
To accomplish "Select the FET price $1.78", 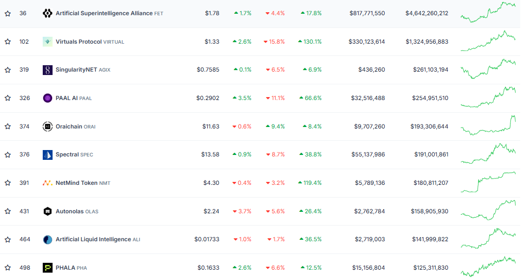I will [212, 13].
